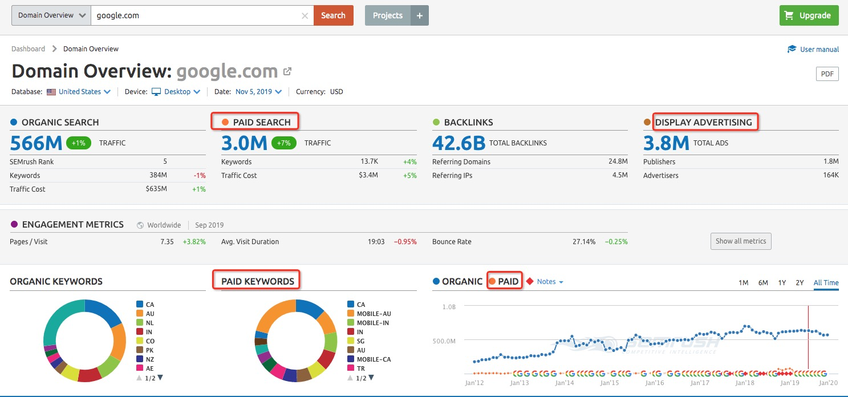Open the User manual link
Screen dimensions: 848x397
tap(819, 49)
